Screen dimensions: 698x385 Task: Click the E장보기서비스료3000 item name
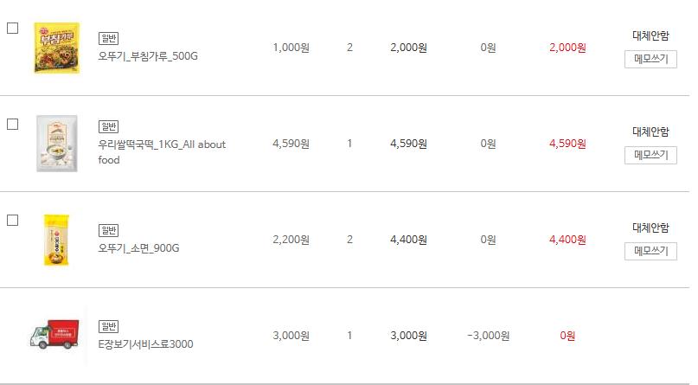(145, 343)
